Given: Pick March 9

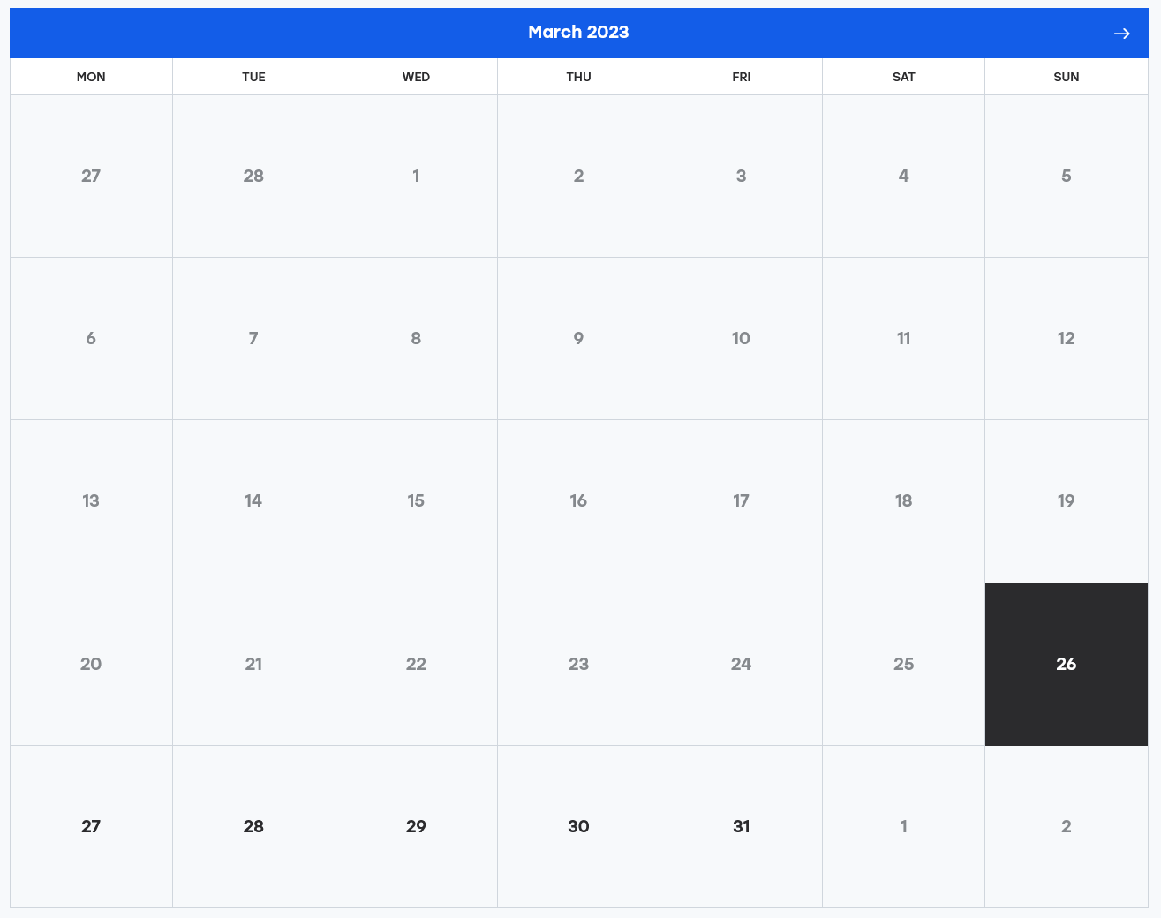Looking at the screenshot, I should (578, 338).
